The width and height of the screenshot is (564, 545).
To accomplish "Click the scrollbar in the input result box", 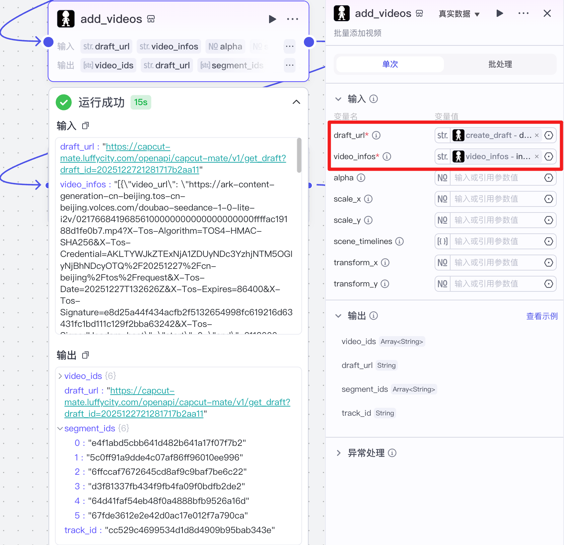I will [x=299, y=155].
